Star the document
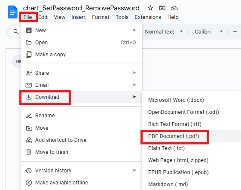Viewport: 241px width, 190px height. coord(150,8)
